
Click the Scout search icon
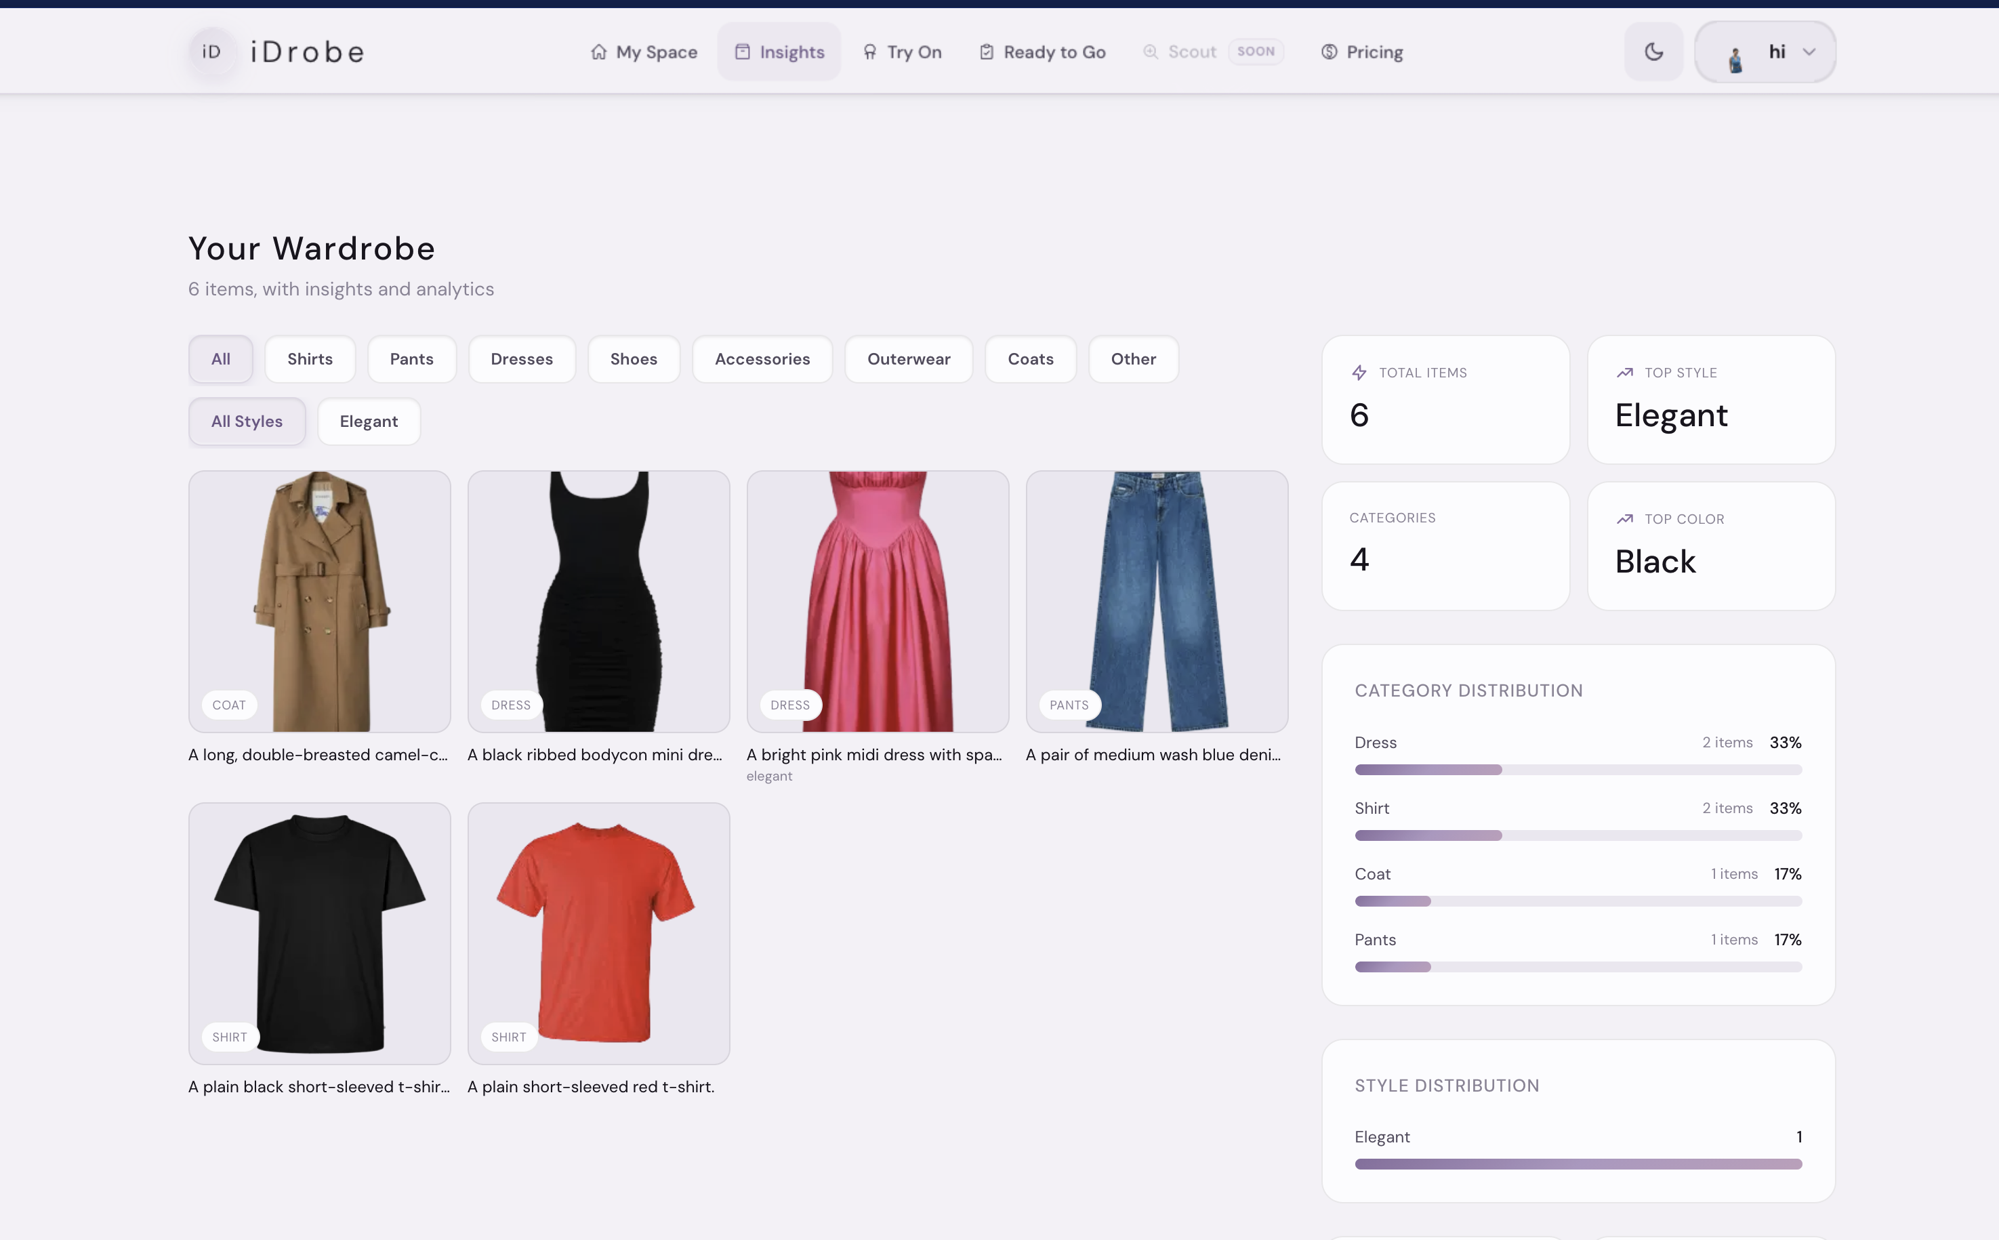coord(1151,51)
